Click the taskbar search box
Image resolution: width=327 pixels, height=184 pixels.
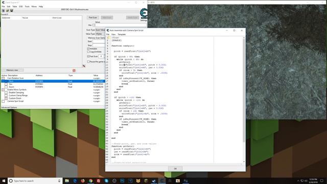(x=35, y=180)
